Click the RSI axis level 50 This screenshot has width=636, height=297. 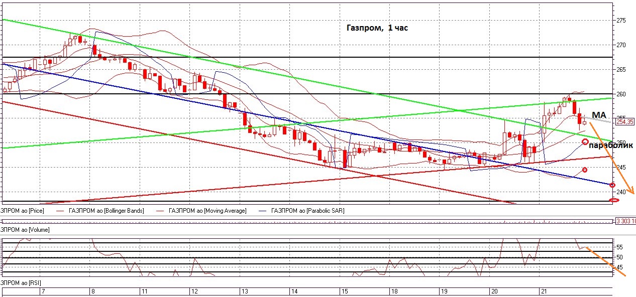(x=619, y=257)
